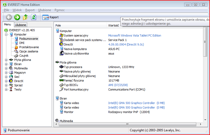Click the 1017 MB memory value

[114, 80]
